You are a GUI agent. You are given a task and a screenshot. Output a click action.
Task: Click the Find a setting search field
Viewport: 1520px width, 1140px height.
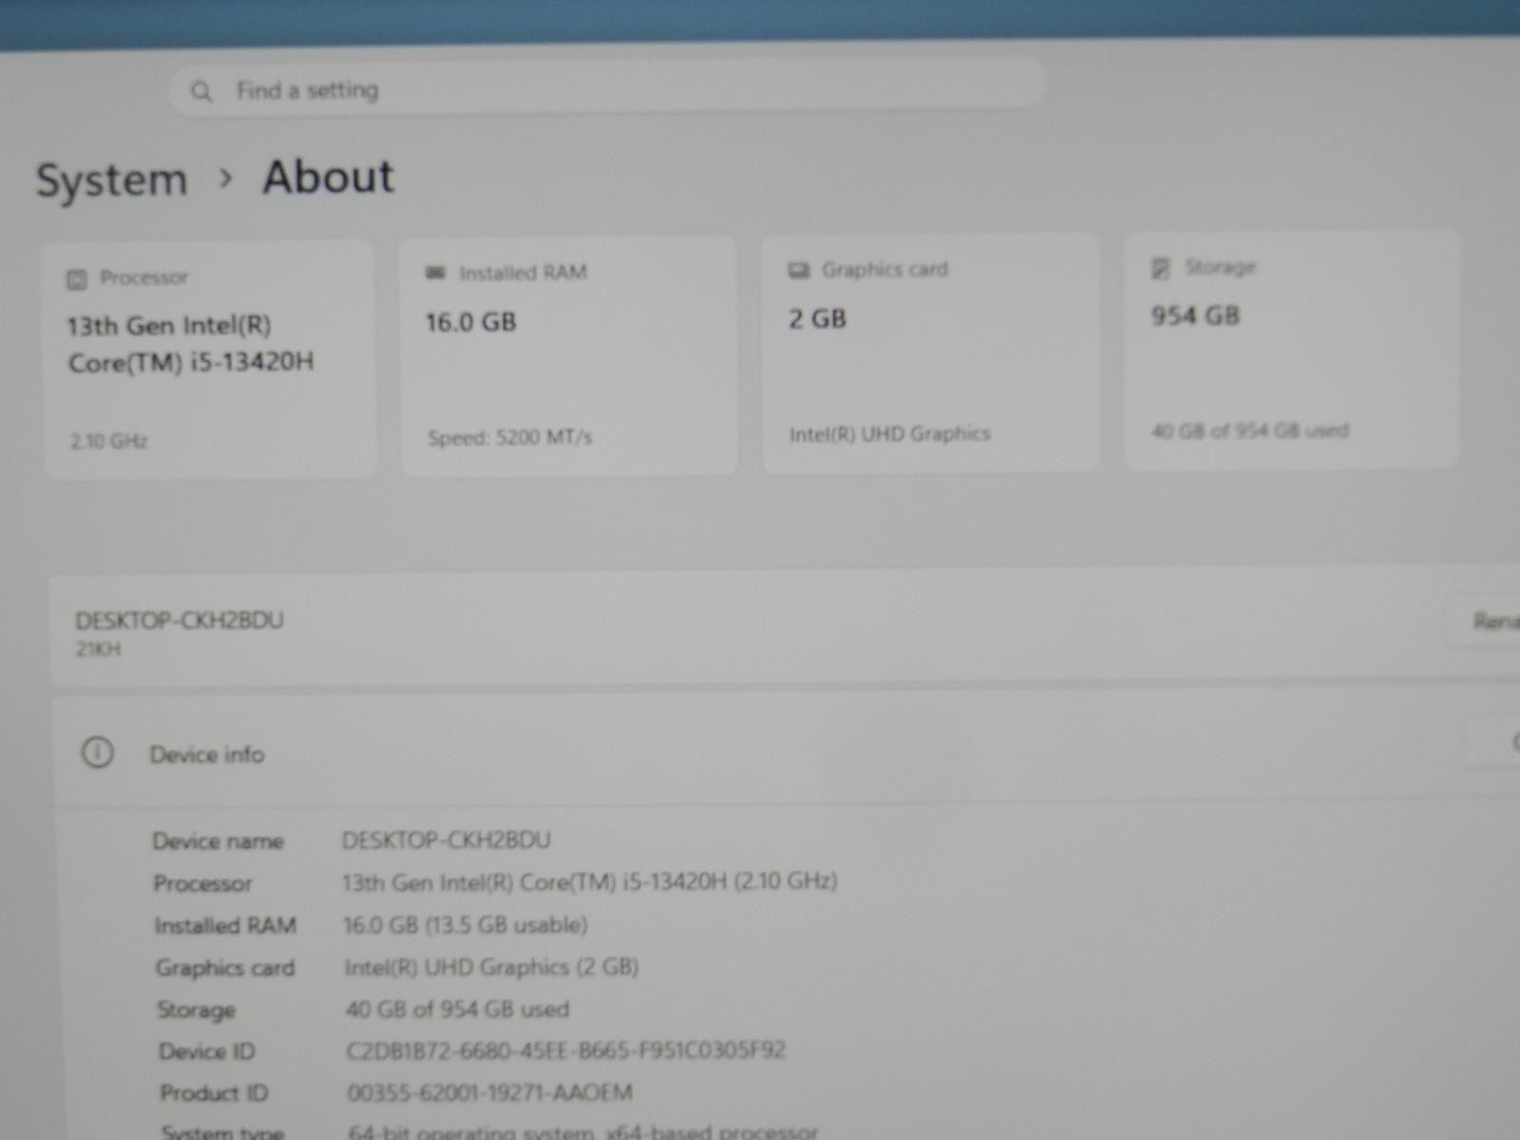pyautogui.click(x=608, y=89)
